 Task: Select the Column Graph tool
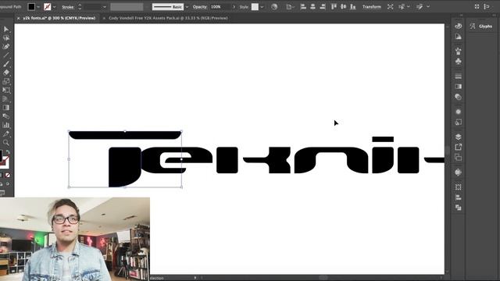pos(6,125)
